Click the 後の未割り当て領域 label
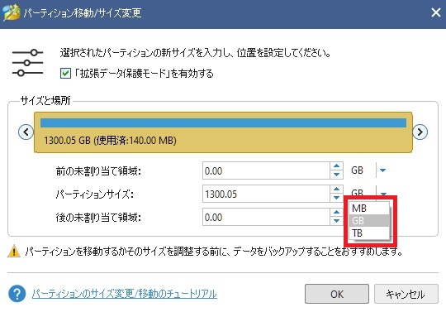Image resolution: width=446 pixels, height=312 pixels. point(98,218)
